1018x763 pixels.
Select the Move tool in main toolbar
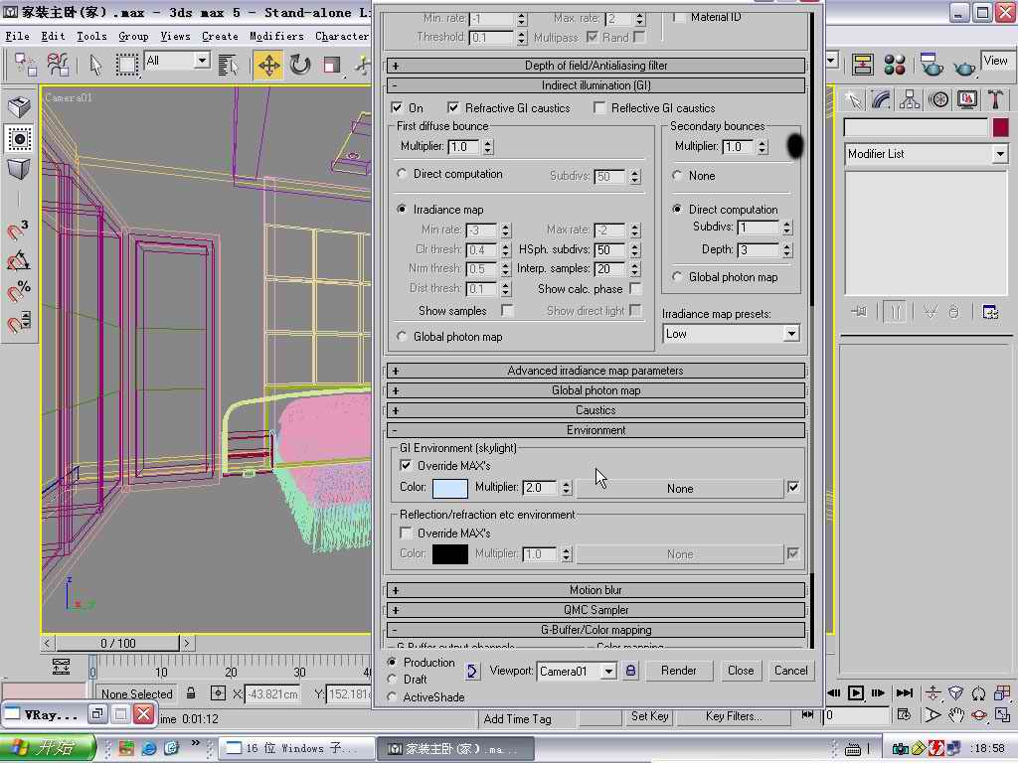(x=268, y=66)
